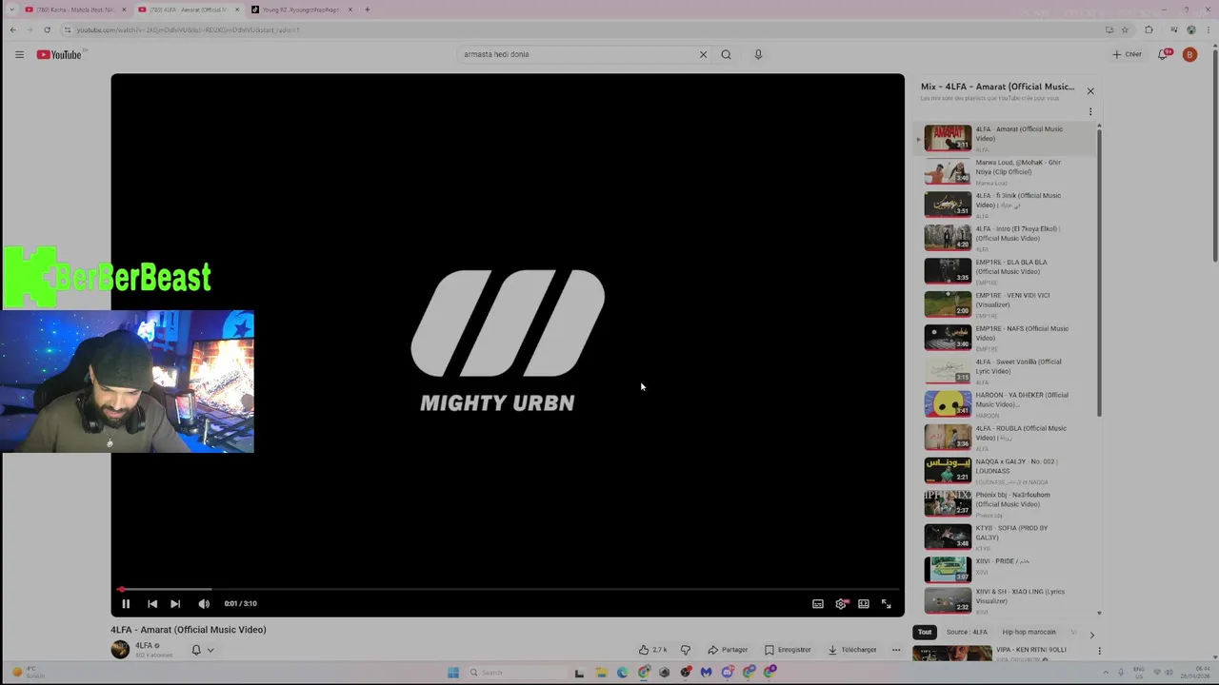Play NAQQA x GAL3Y No. 002 LOUDNASS
The height and width of the screenshot is (685, 1219).
pos(1005,471)
